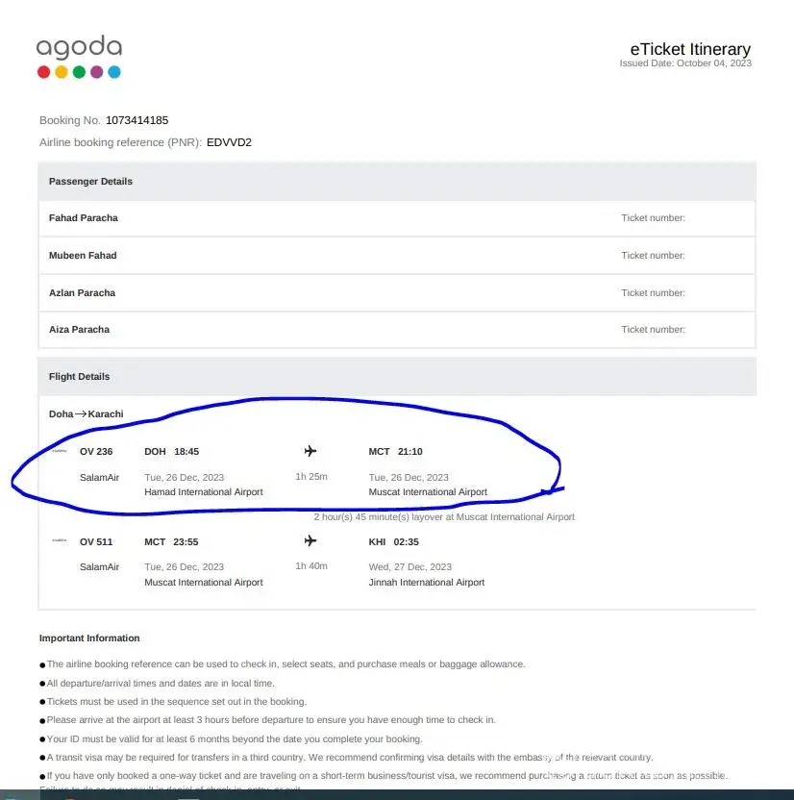
Task: Click the bullet about one-way ticket return purchase
Action: tap(384, 776)
